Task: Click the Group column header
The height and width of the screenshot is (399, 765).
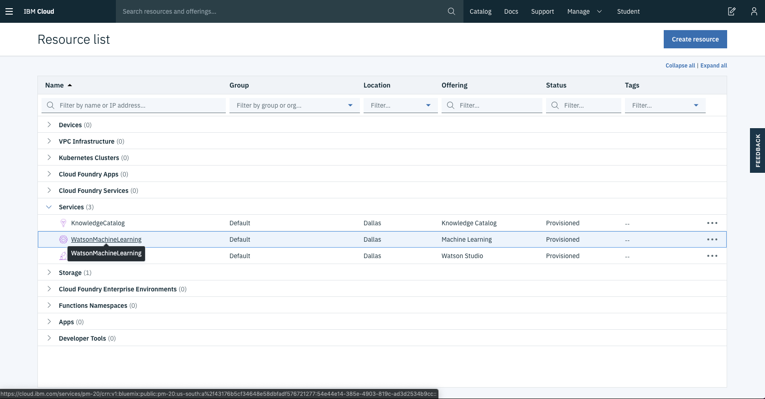Action: tap(239, 85)
